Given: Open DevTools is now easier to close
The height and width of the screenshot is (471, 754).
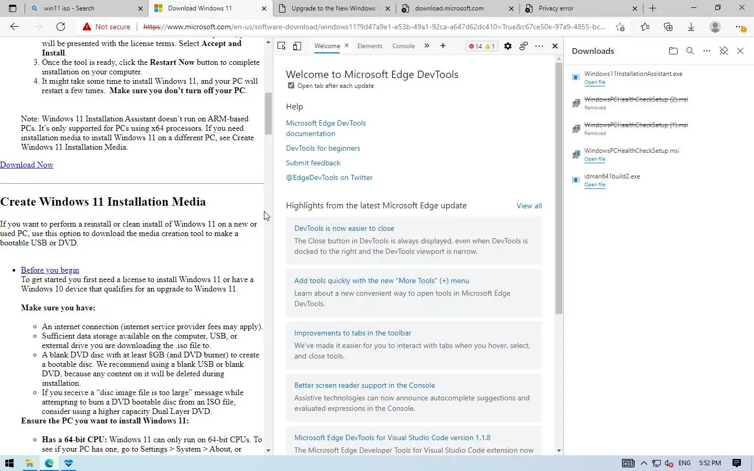Looking at the screenshot, I should 344,228.
